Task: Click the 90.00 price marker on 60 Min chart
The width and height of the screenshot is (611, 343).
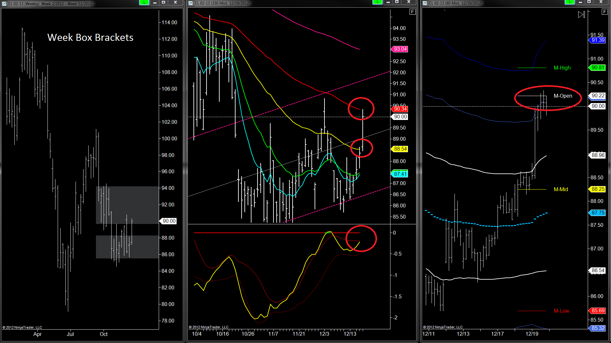Action: [x=597, y=106]
